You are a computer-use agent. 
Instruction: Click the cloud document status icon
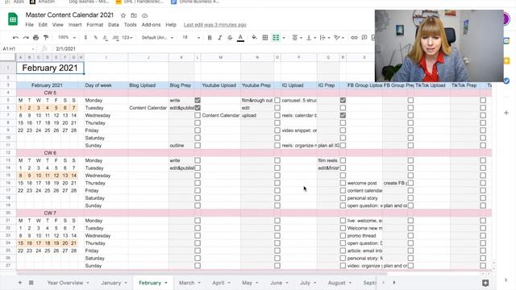pyautogui.click(x=144, y=15)
